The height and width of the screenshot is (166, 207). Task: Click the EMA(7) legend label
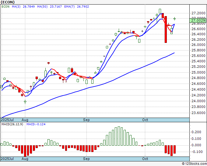69,7
